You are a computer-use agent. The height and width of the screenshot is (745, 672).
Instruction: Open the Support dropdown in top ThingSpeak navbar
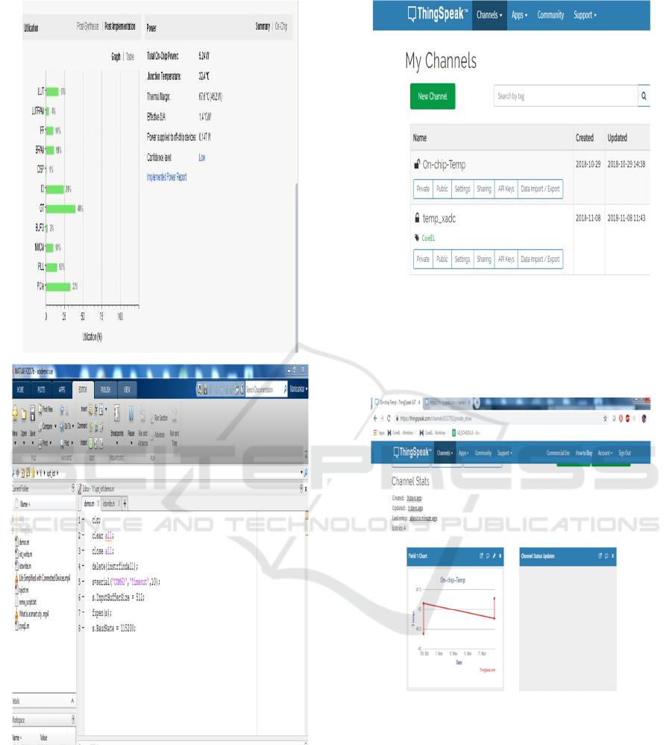click(x=585, y=15)
